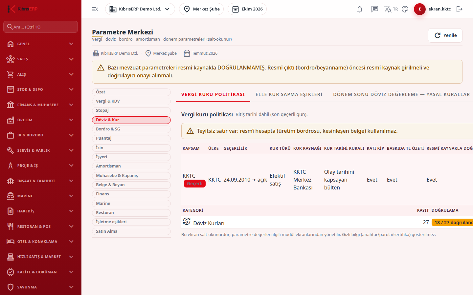Open theme palette icon
The image size is (473, 295).
[405, 9]
